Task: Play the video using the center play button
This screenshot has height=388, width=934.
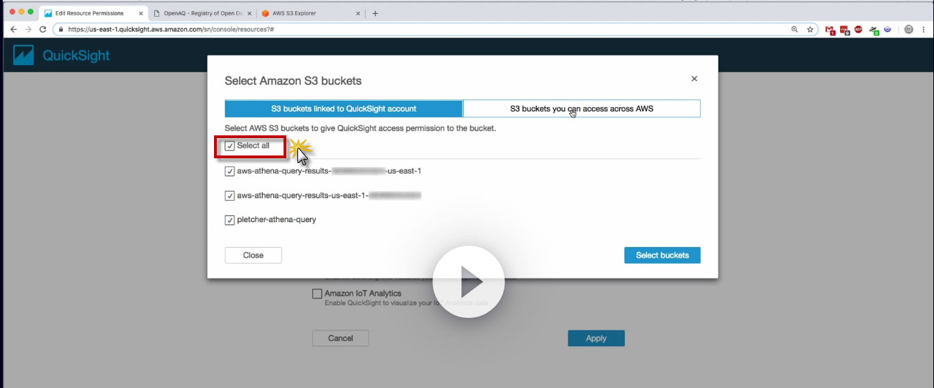Action: (x=468, y=282)
